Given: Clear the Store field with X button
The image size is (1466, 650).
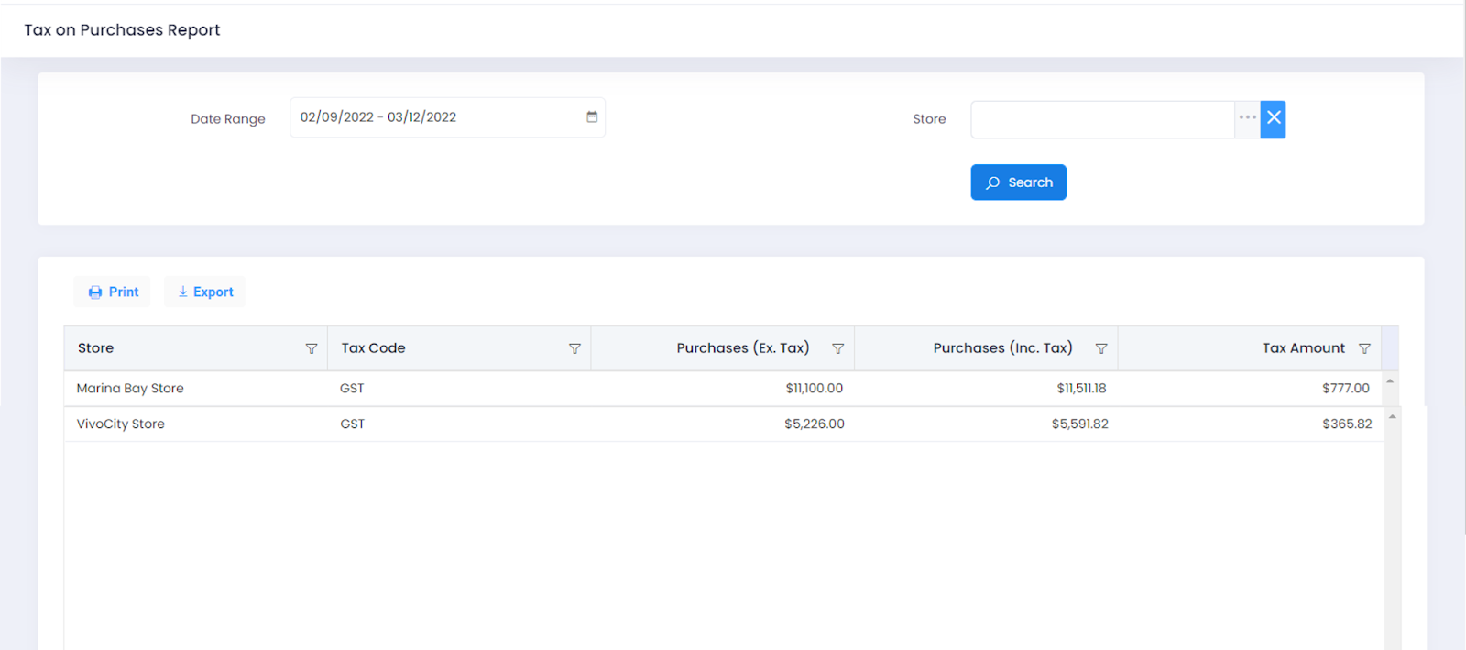Looking at the screenshot, I should [x=1274, y=118].
